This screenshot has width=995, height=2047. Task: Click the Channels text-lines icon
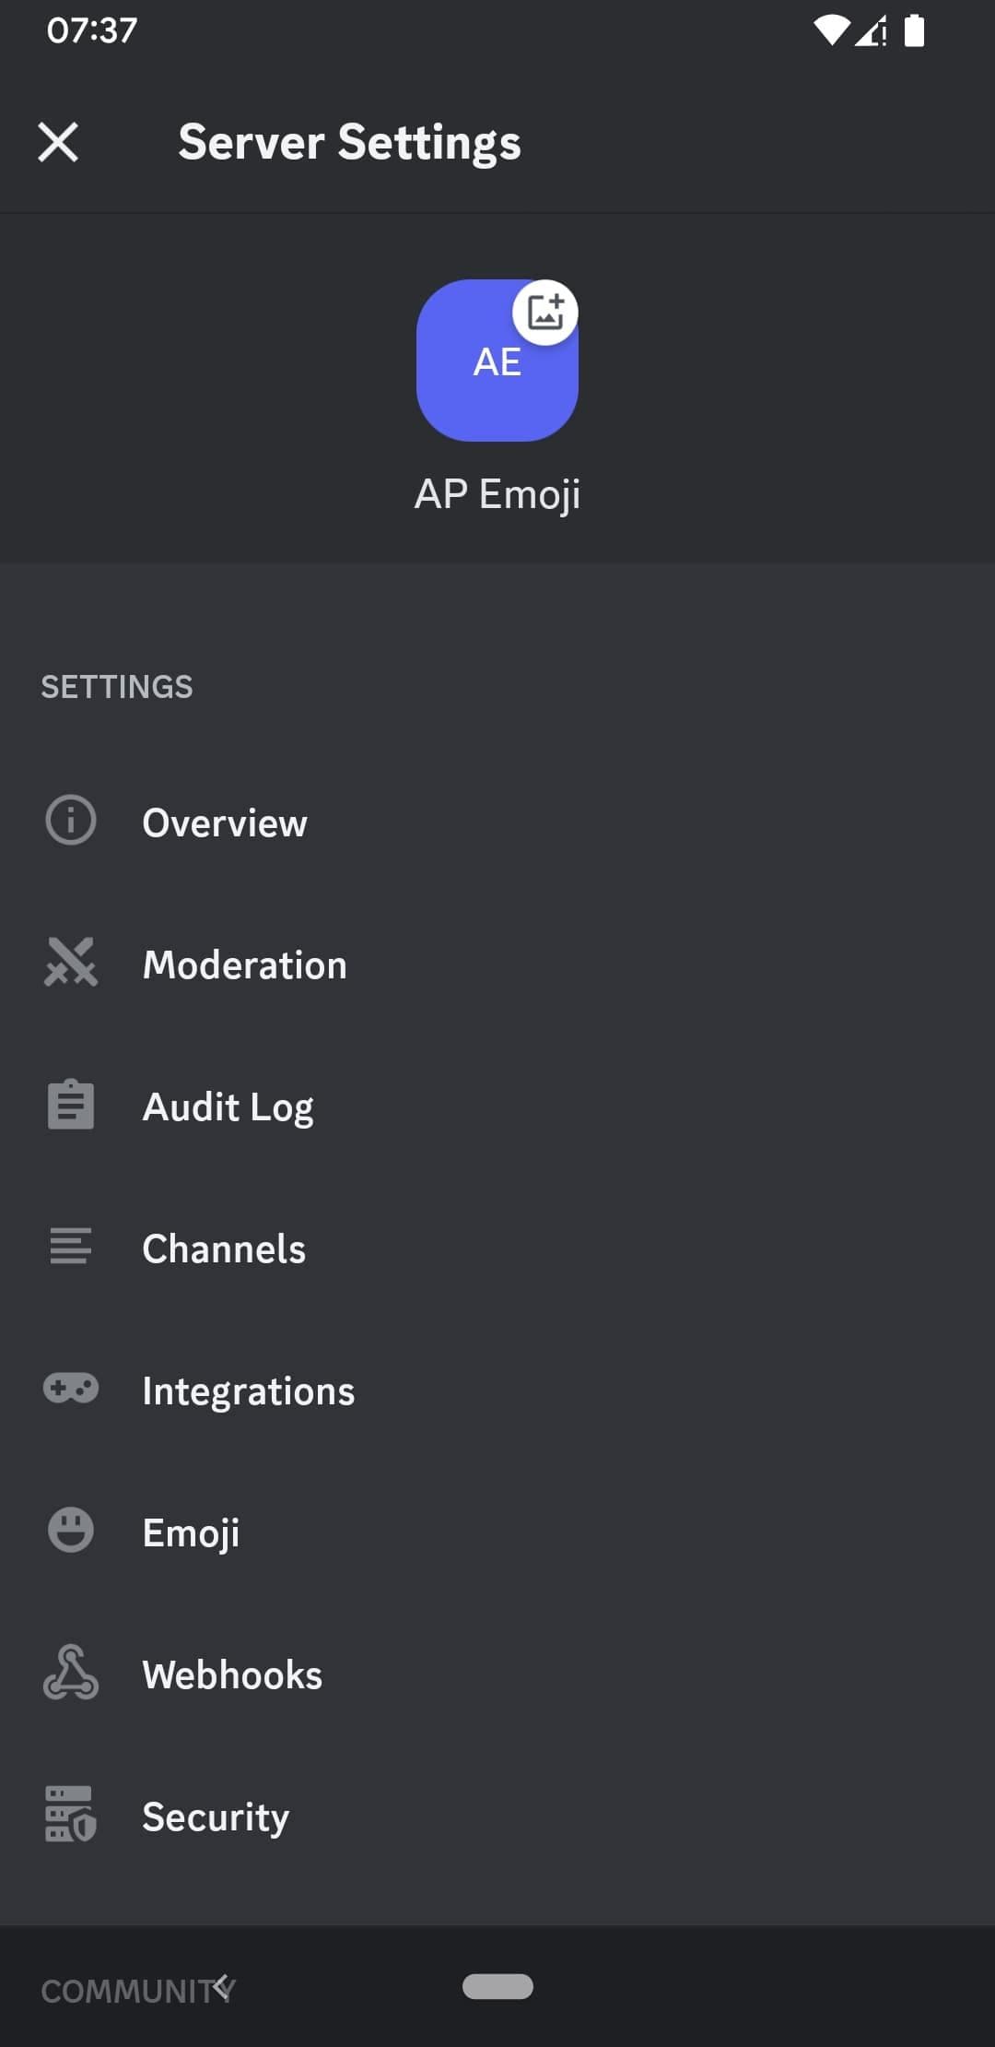point(71,1247)
